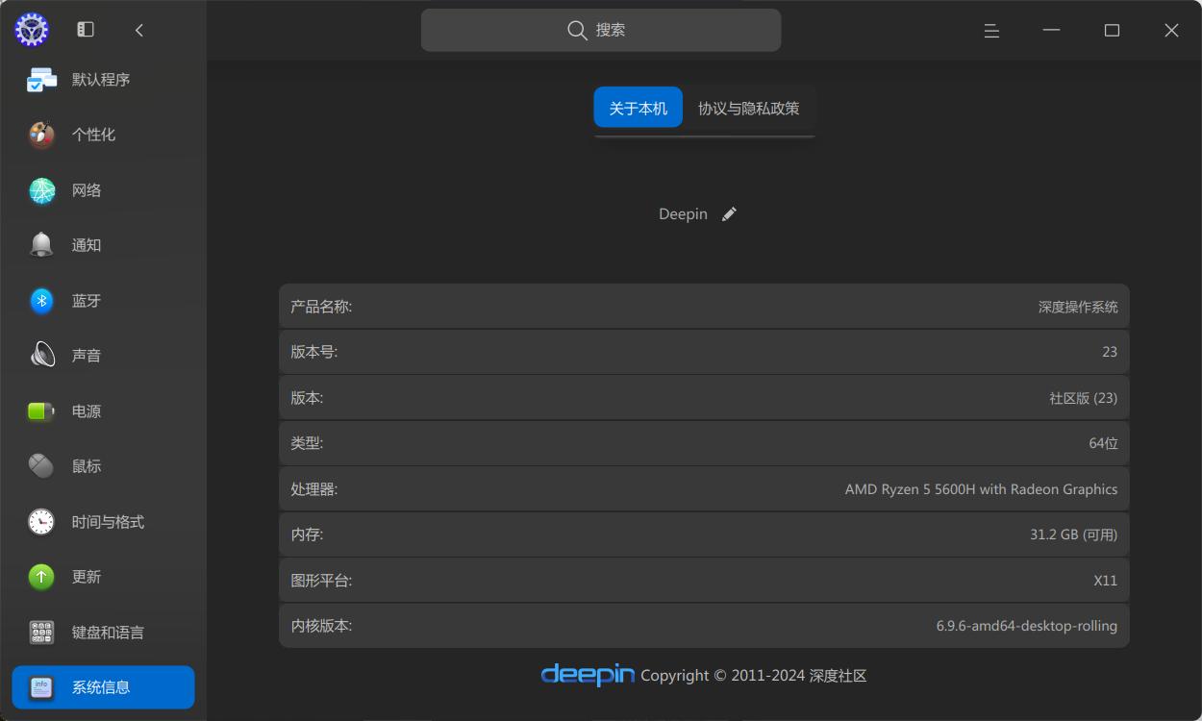Go back using the left arrow

pos(139,30)
